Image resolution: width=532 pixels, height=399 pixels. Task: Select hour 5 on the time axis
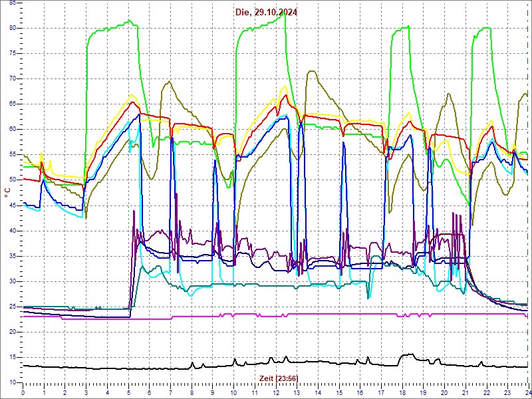pyautogui.click(x=128, y=392)
